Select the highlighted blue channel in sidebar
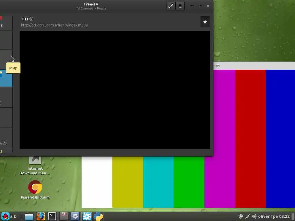The height and width of the screenshot is (221, 295). [6, 78]
